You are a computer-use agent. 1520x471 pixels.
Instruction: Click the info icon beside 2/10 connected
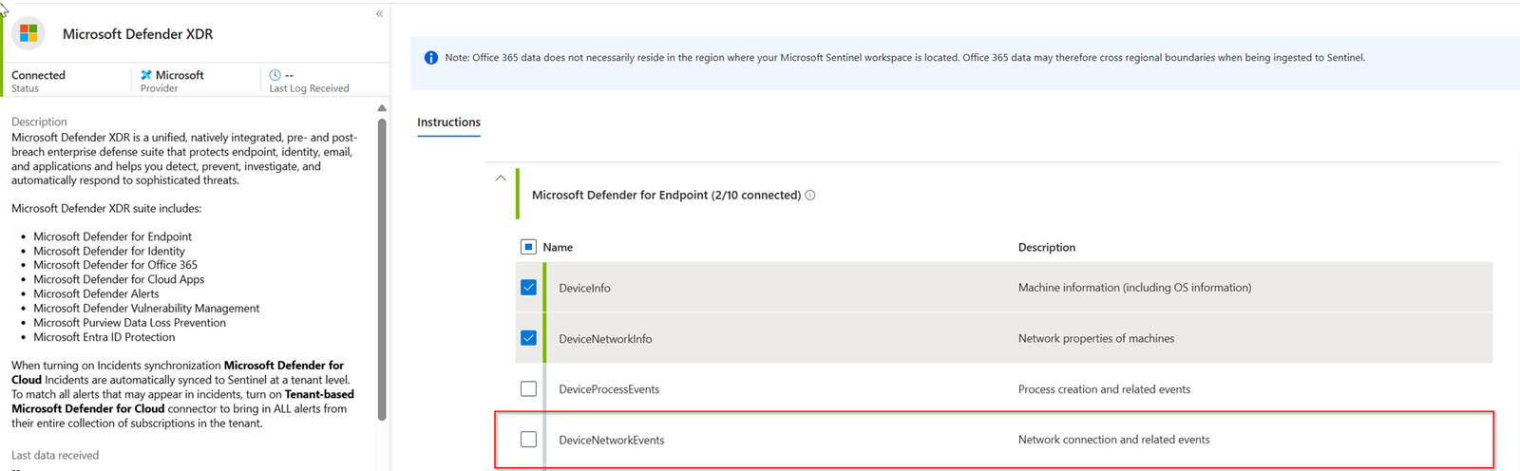coord(810,196)
